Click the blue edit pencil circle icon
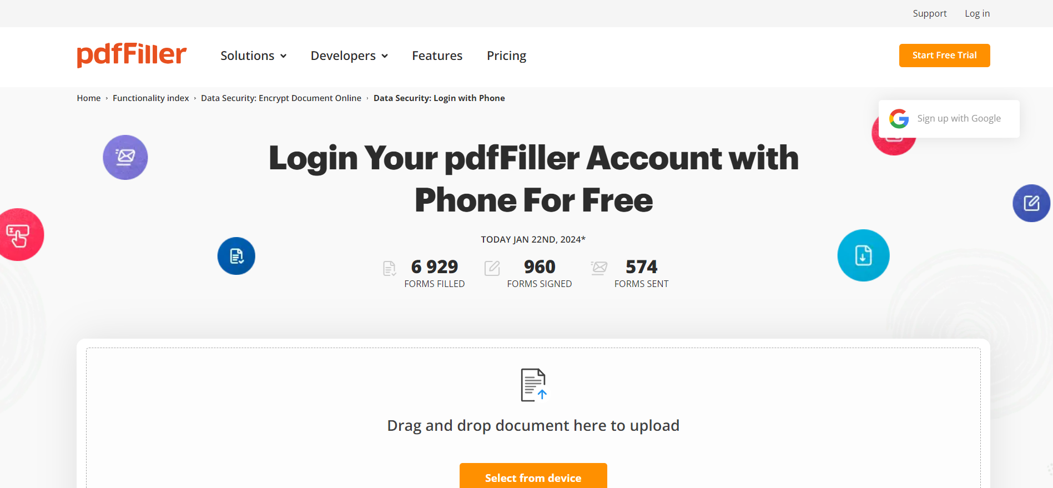 [x=1031, y=203]
